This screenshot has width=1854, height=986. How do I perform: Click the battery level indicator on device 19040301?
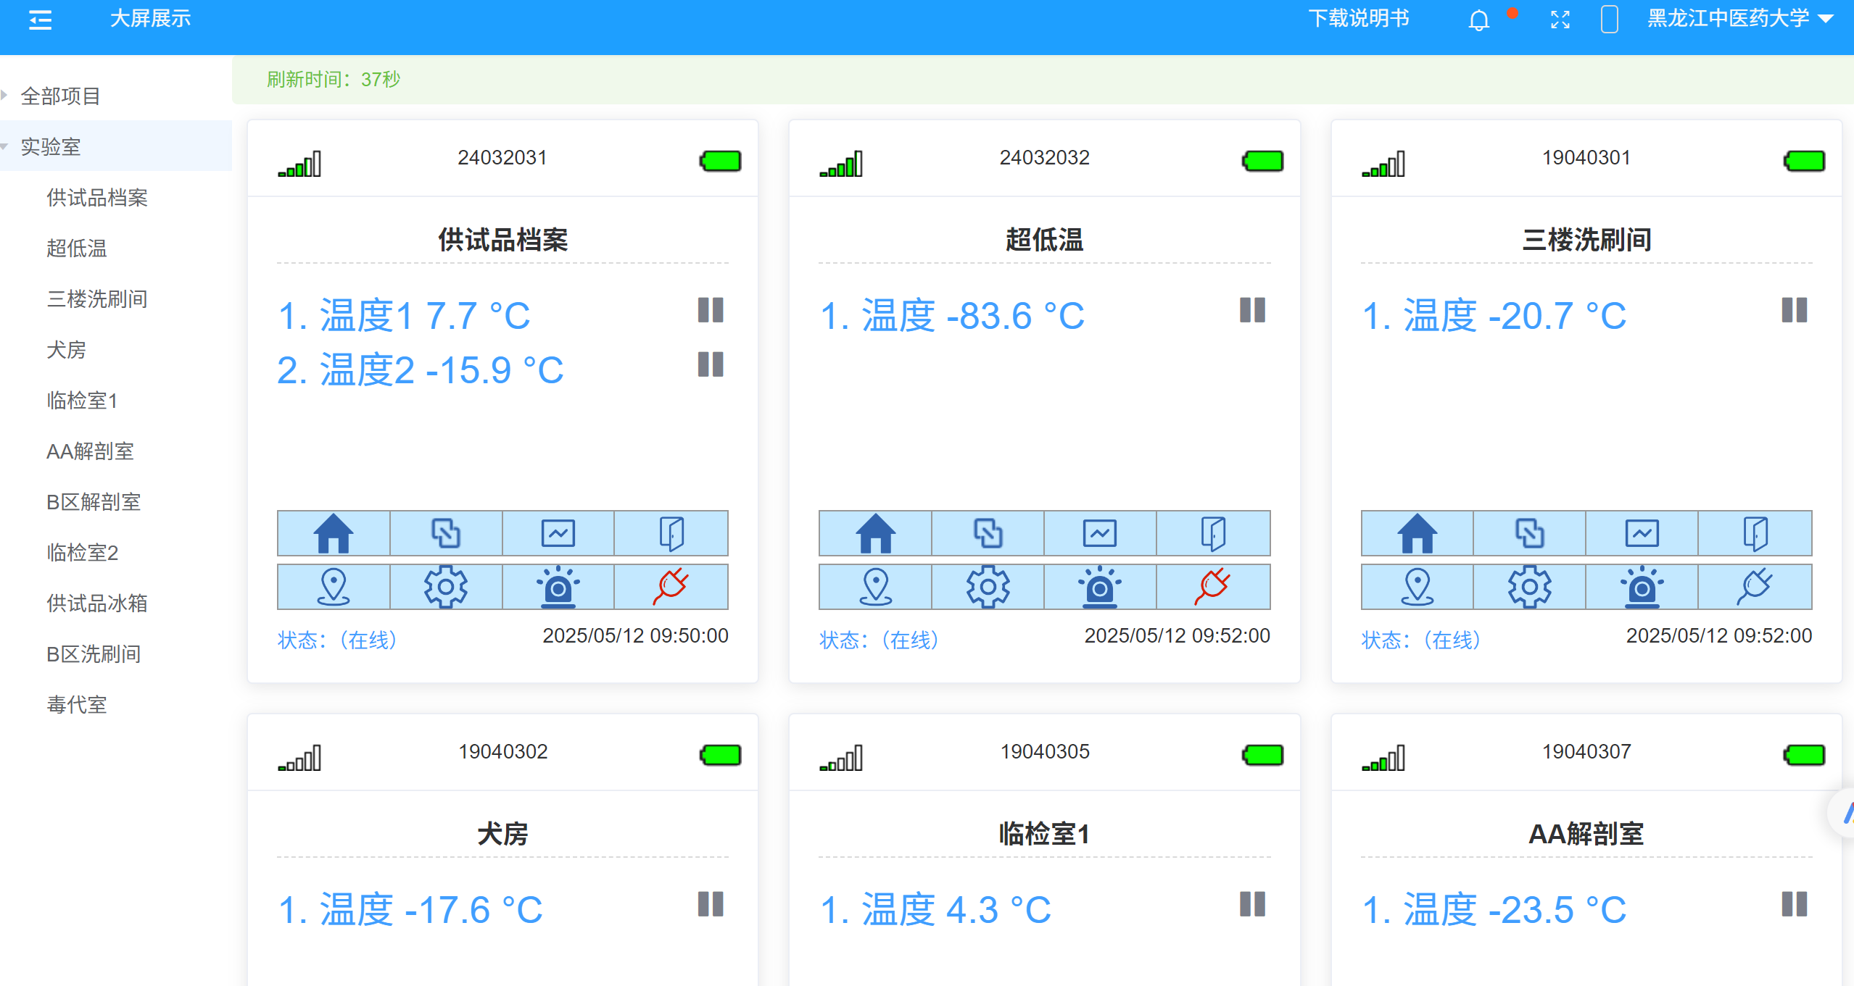(1804, 162)
